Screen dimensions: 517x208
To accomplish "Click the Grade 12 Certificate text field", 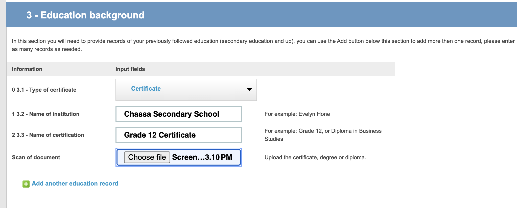I will [178, 135].
